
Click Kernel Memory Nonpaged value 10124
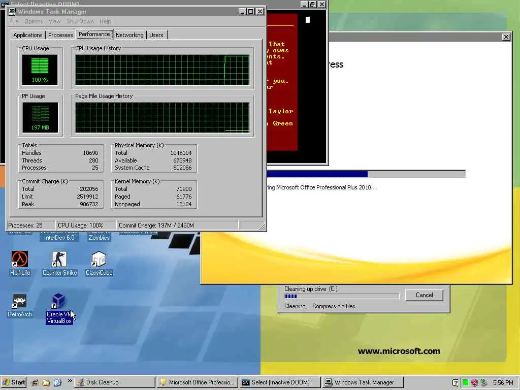(184, 204)
